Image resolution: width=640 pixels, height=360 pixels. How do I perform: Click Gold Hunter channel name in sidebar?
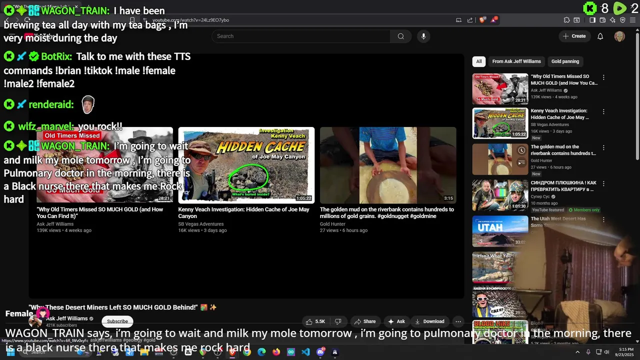pos(541,160)
